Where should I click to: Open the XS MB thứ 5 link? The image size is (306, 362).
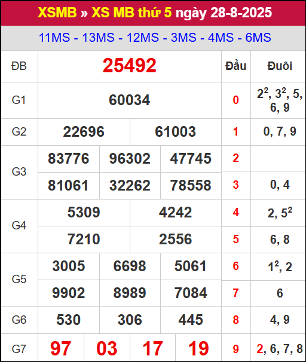click(131, 13)
